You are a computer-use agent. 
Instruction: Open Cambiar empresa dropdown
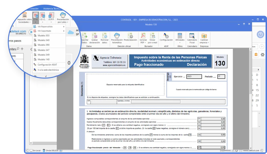pos(204,41)
